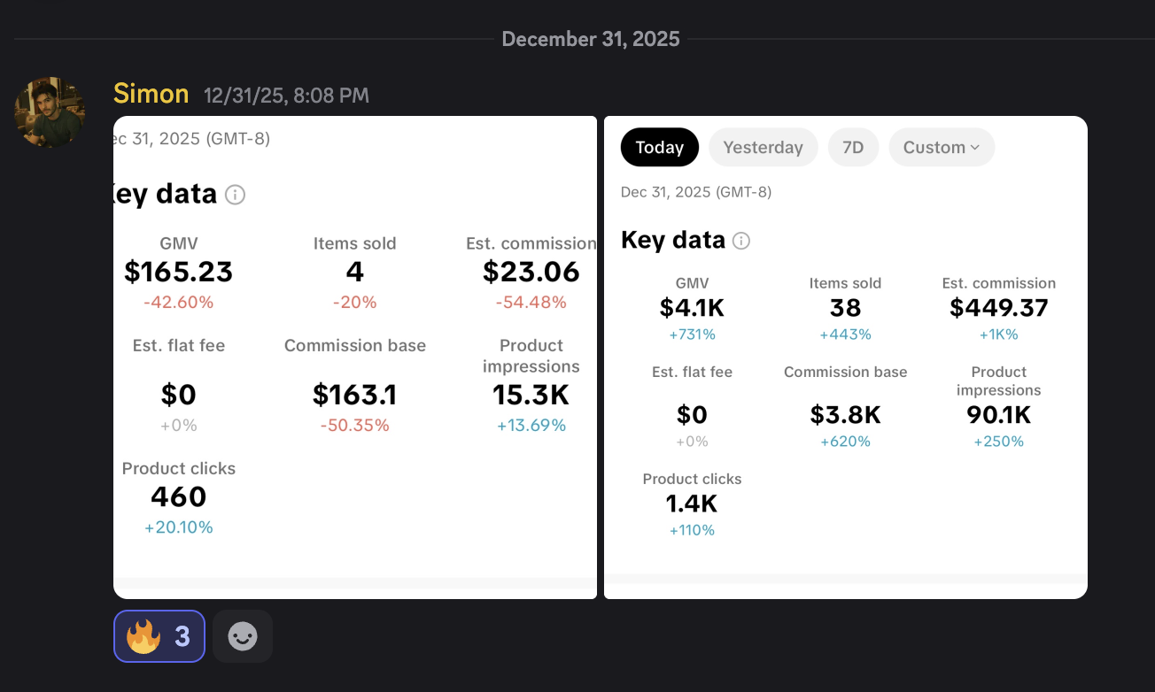This screenshot has width=1155, height=692.
Task: Click the +250% Product impressions figure
Action: pyautogui.click(x=998, y=441)
